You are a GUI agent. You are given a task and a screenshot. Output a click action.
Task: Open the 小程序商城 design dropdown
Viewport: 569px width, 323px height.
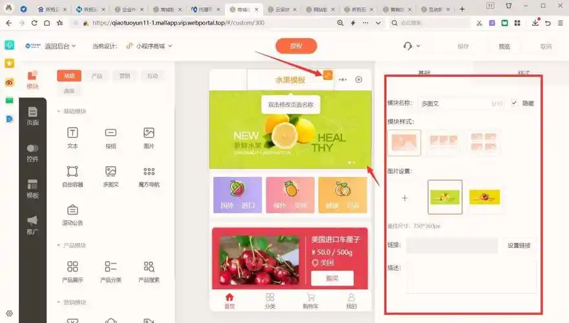[x=149, y=46]
